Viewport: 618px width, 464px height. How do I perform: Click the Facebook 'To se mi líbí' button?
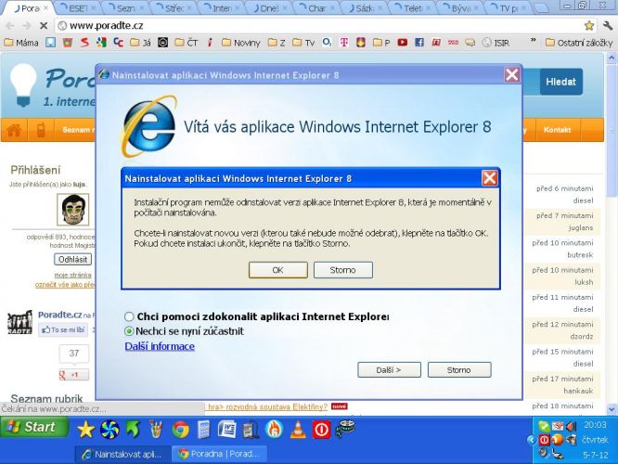(x=63, y=329)
